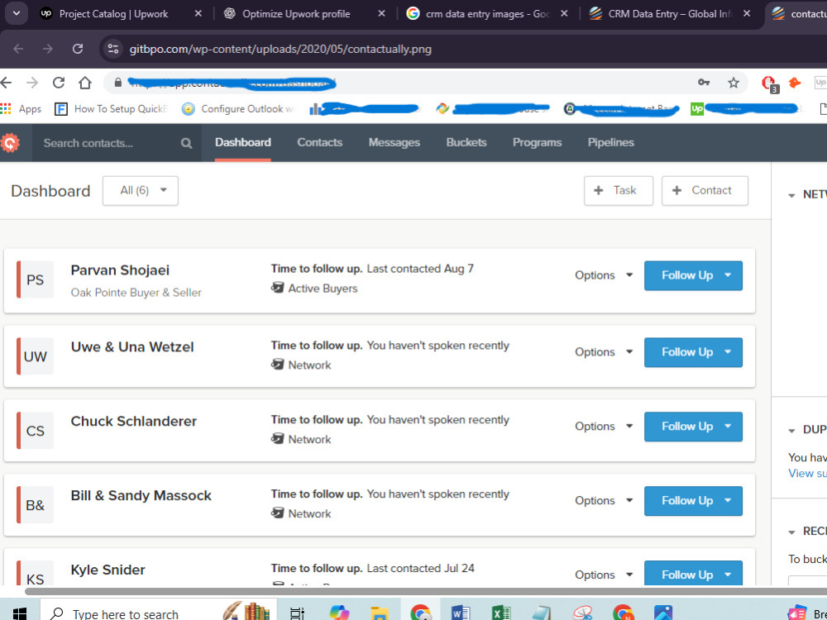Viewport: 827px width, 620px height.
Task: Open the Programs nav tab
Action: [x=537, y=142]
